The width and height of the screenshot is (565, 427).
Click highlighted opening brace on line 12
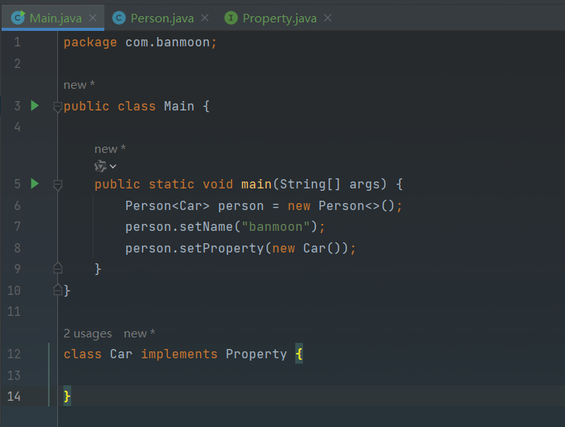pos(299,354)
